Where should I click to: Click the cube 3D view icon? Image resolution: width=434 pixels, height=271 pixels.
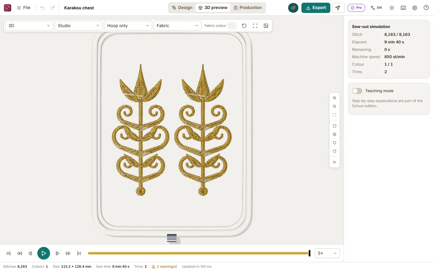335,134
